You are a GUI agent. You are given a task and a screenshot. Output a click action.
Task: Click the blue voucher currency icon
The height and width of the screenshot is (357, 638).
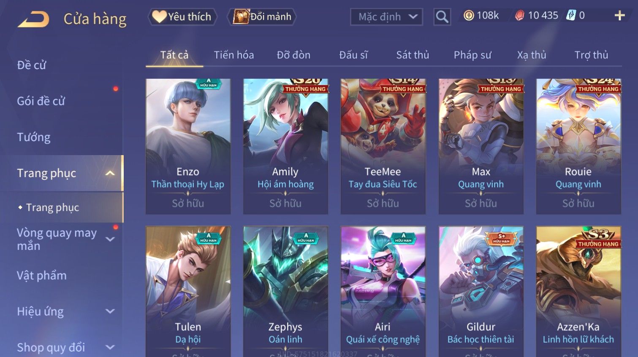coord(571,16)
